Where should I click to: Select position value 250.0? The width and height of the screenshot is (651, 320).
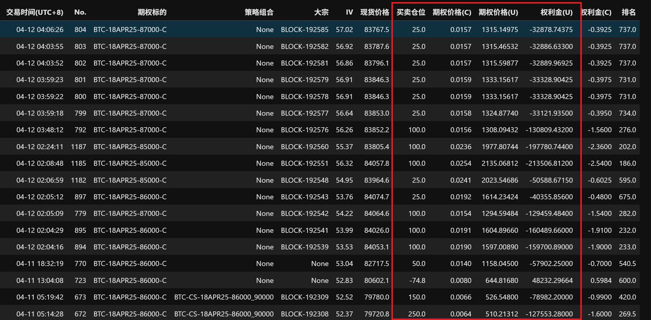pyautogui.click(x=417, y=315)
